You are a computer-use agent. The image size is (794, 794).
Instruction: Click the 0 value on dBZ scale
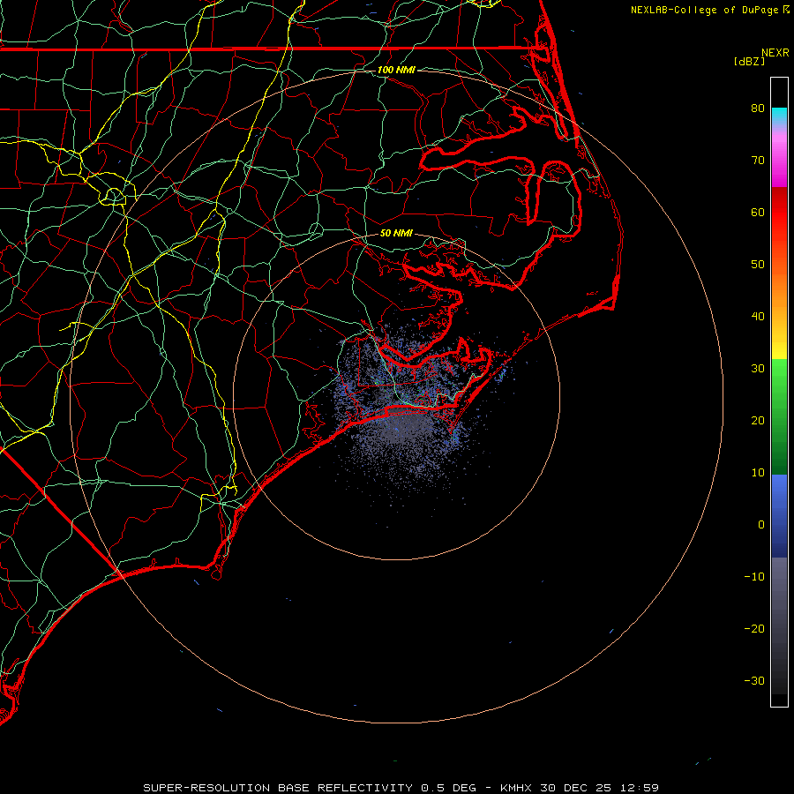761,525
